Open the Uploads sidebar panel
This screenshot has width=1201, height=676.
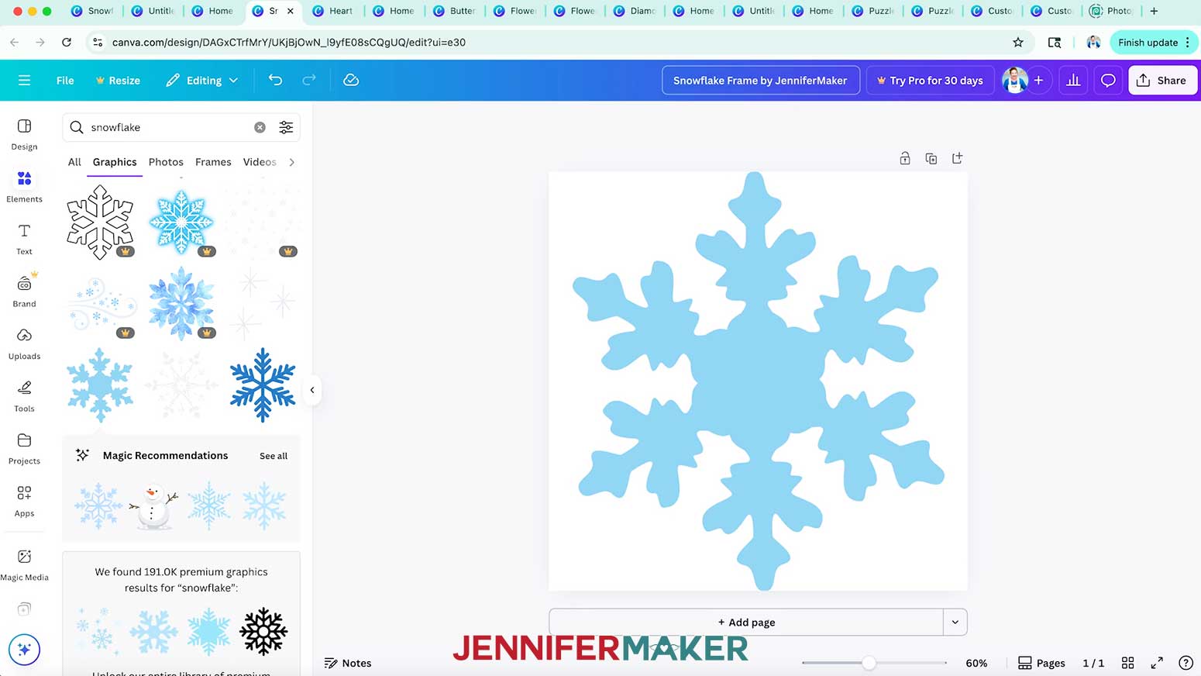pyautogui.click(x=24, y=344)
